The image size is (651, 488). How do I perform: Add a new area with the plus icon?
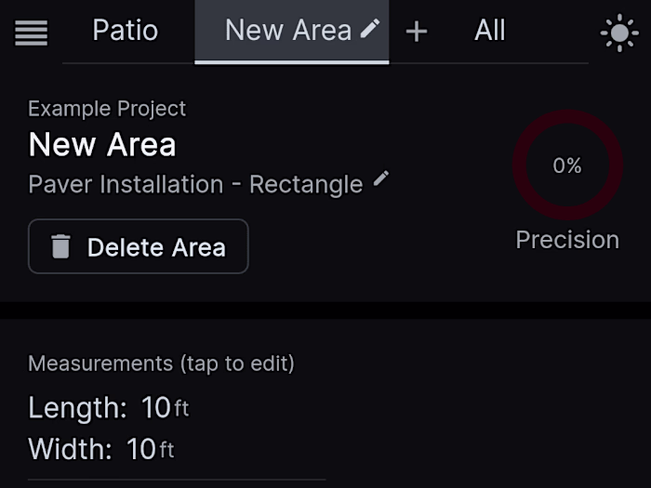click(x=417, y=32)
